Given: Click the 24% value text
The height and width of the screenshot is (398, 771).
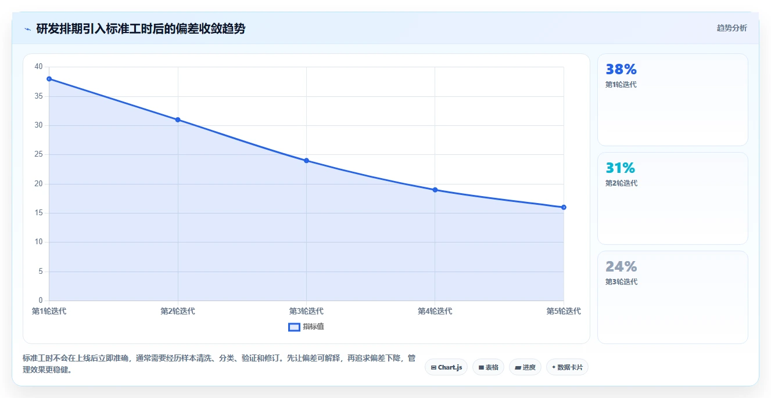Looking at the screenshot, I should [621, 267].
